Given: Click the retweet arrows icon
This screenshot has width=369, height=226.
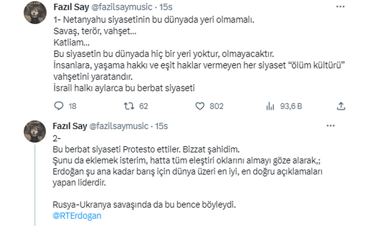Looking at the screenshot, I should click(x=128, y=106).
